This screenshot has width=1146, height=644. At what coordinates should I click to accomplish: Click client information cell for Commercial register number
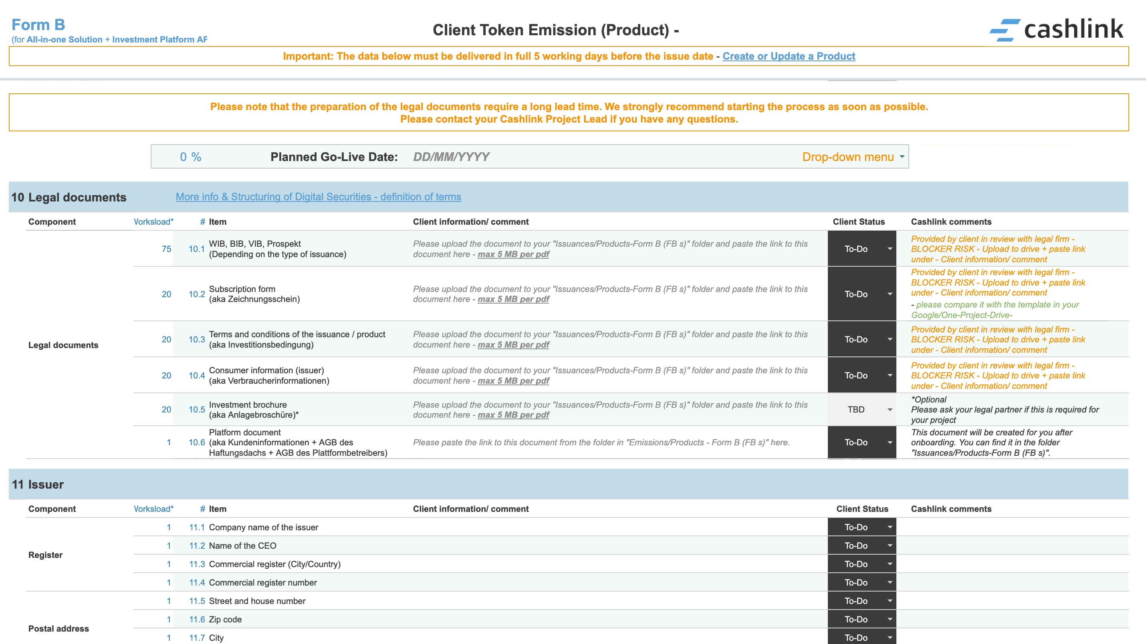tap(618, 582)
